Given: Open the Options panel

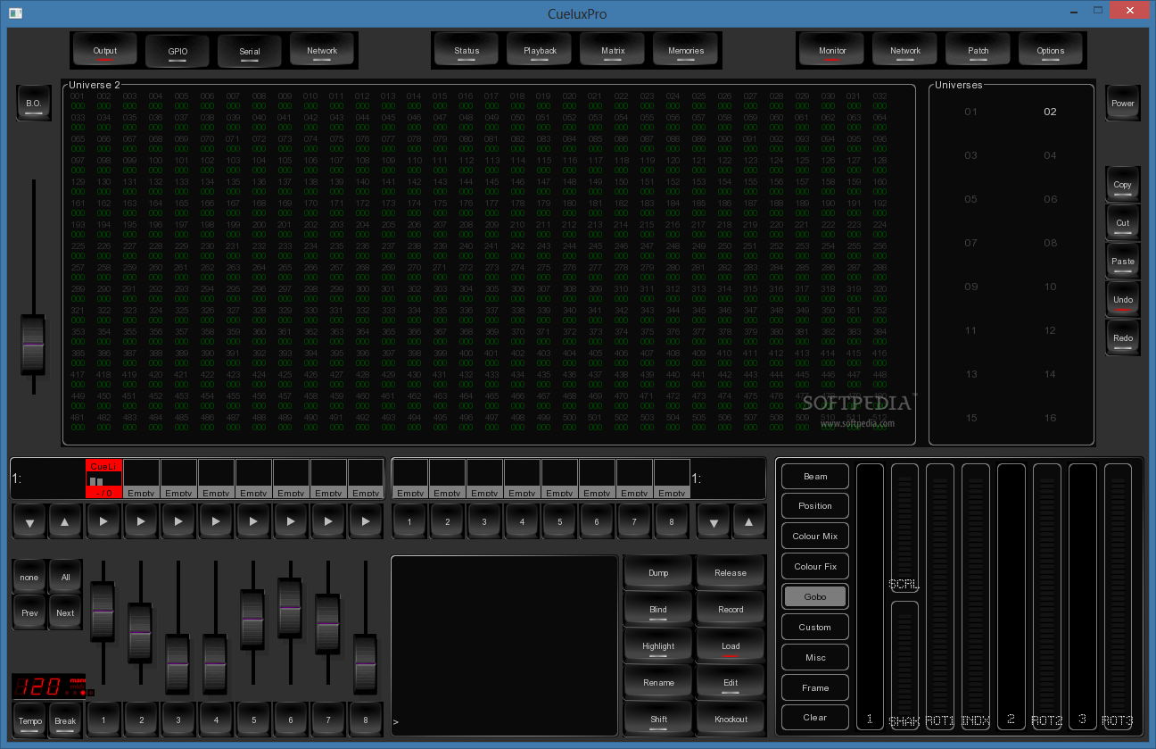Looking at the screenshot, I should pos(1051,51).
